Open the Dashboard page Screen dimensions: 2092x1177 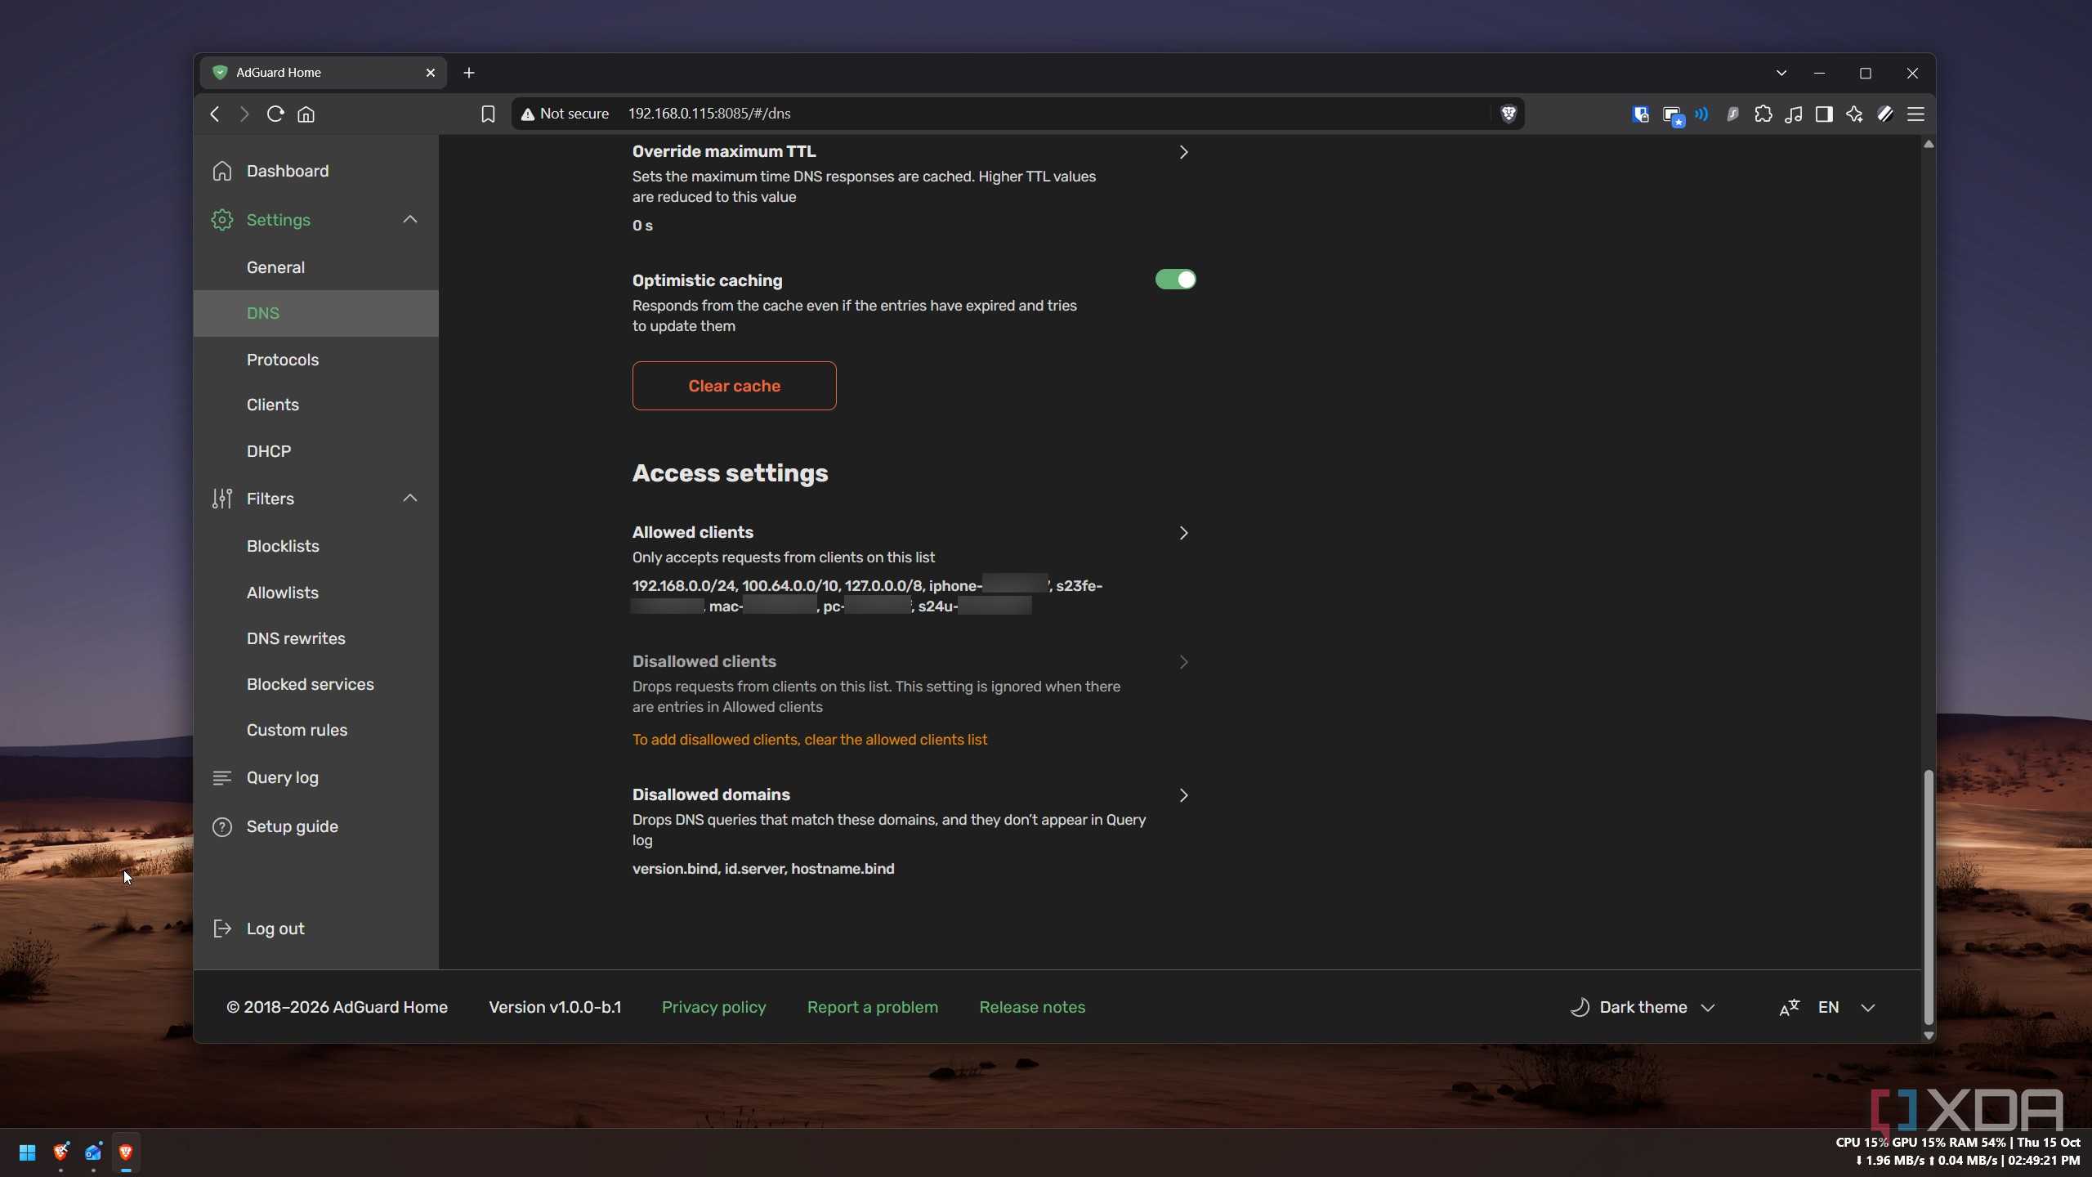tap(287, 171)
